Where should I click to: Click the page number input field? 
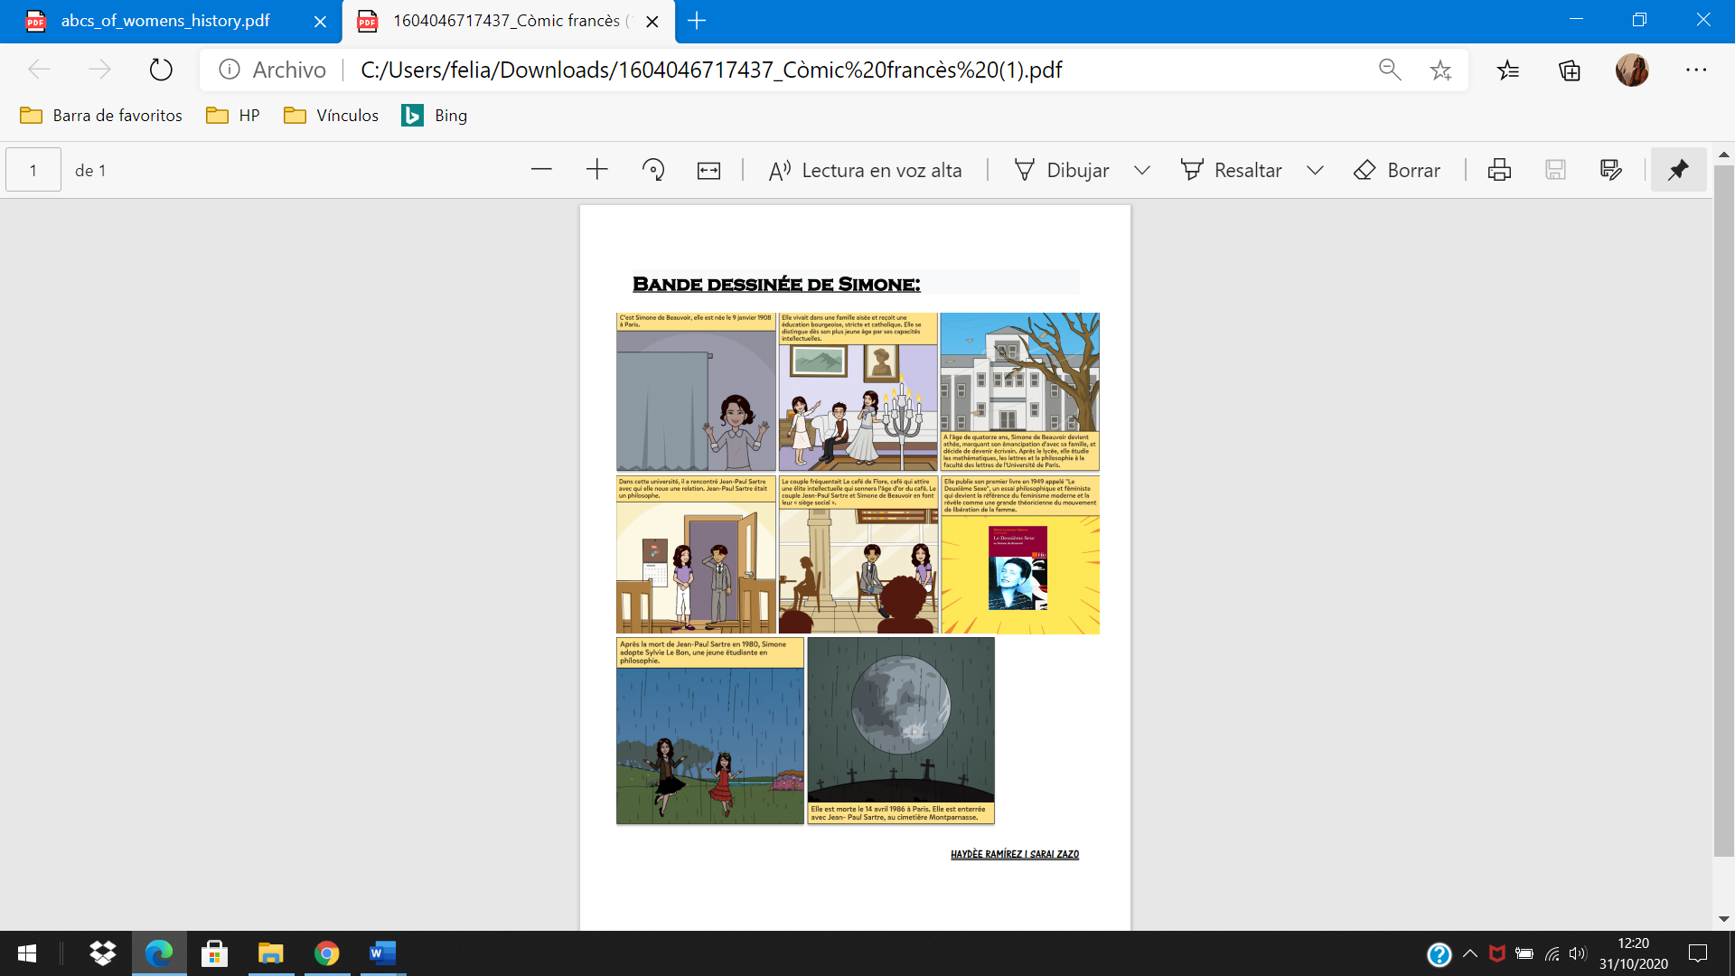click(x=33, y=170)
